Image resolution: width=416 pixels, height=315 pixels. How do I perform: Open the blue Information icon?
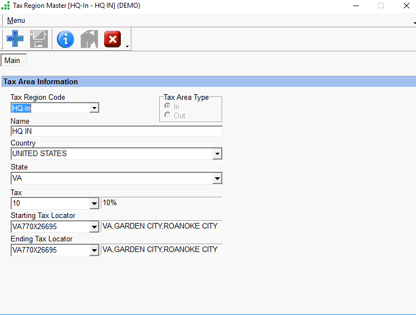click(65, 39)
